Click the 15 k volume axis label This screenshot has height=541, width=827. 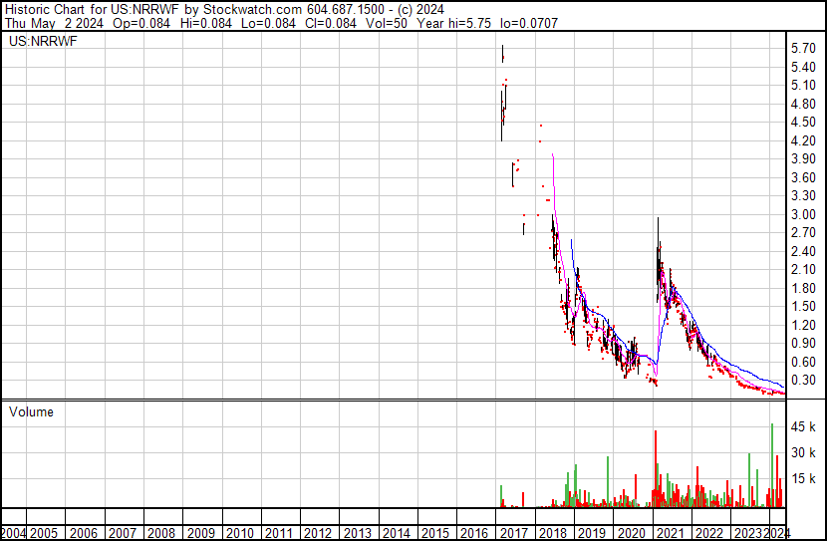click(x=803, y=478)
